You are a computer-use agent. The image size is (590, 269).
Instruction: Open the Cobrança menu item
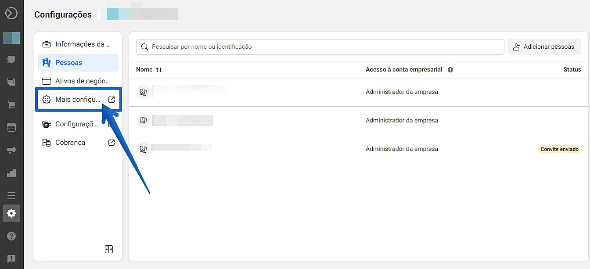coord(78,143)
